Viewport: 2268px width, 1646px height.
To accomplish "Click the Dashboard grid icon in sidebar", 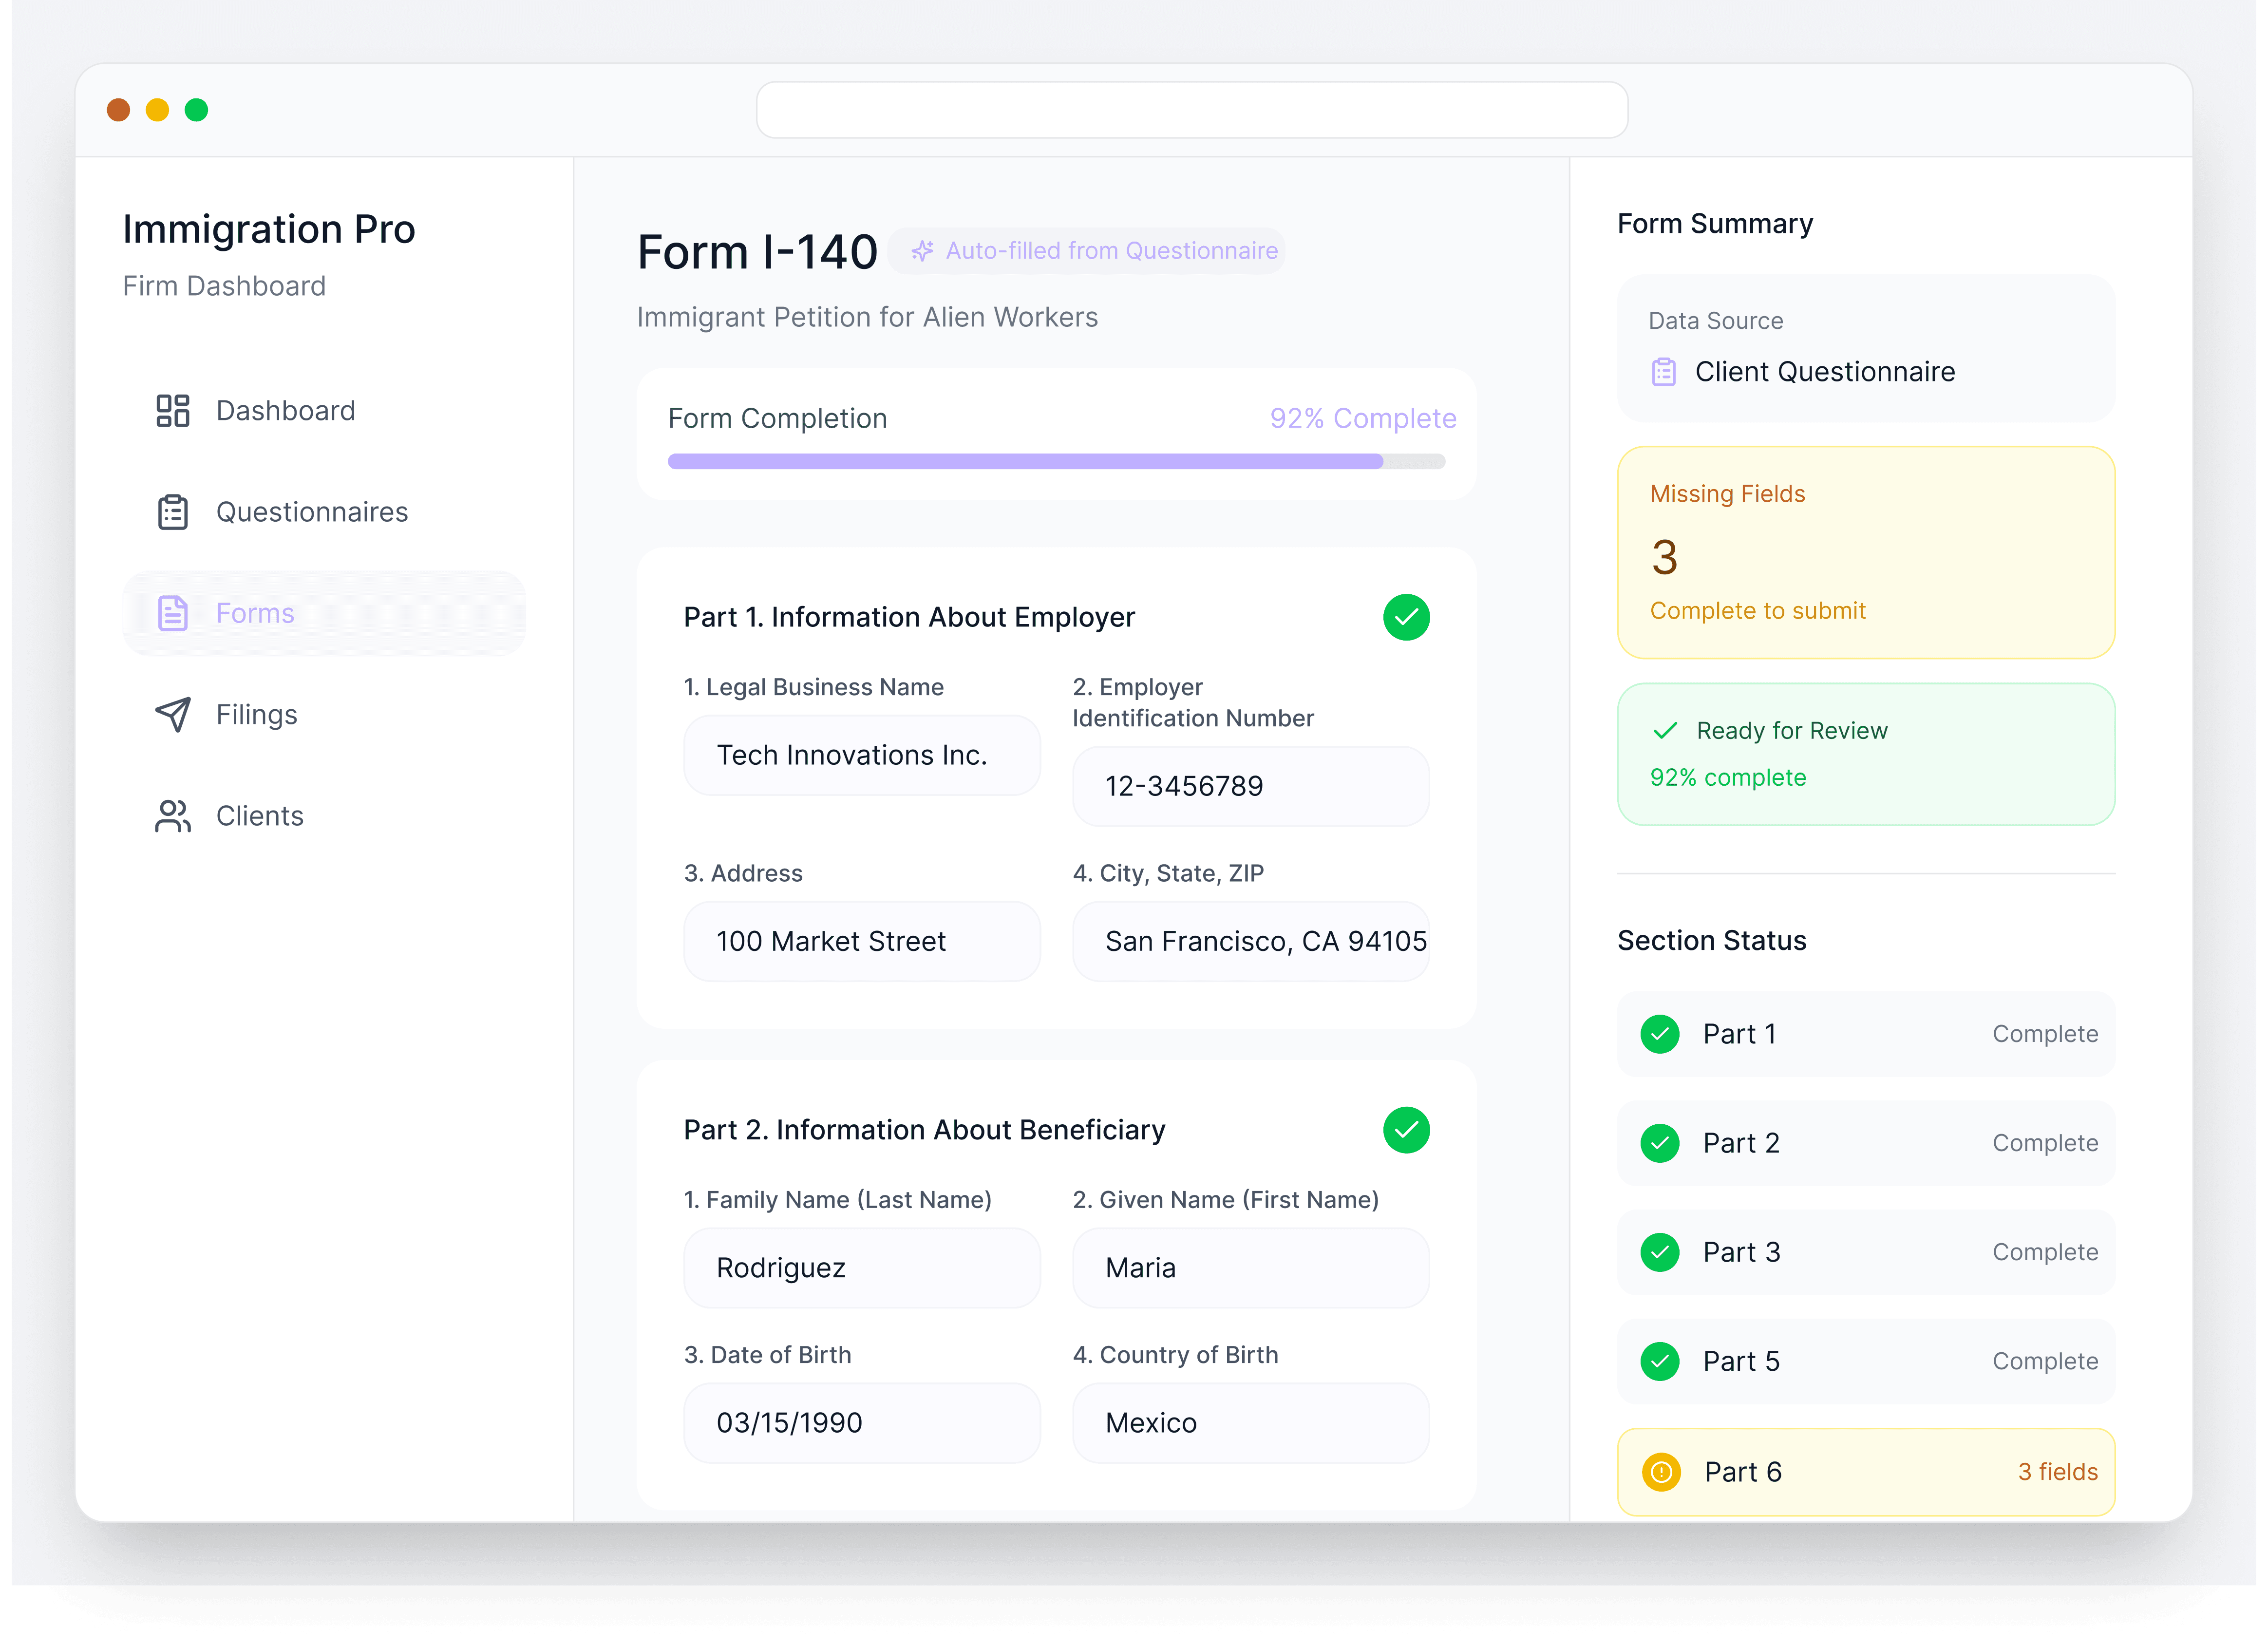I will click(x=172, y=411).
